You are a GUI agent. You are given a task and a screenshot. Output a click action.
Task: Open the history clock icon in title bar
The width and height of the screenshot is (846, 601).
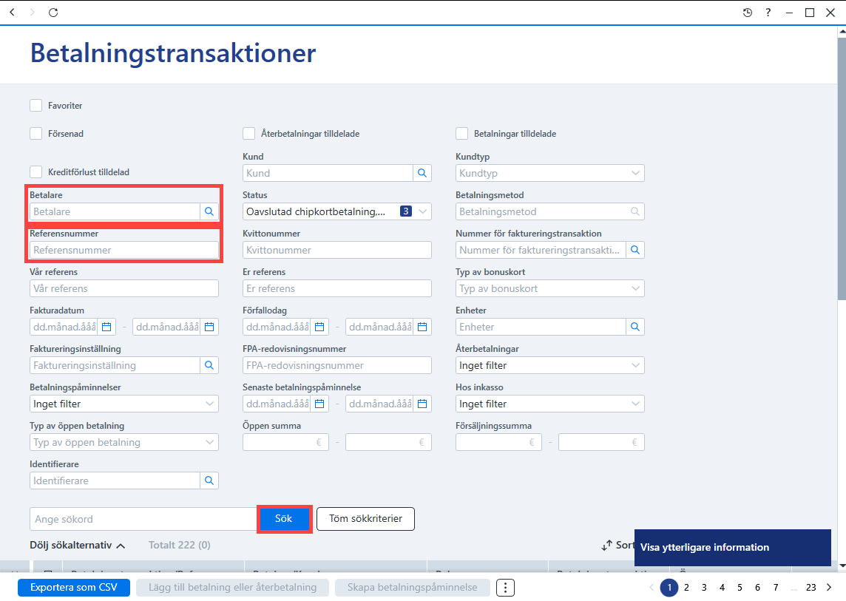[x=747, y=13]
